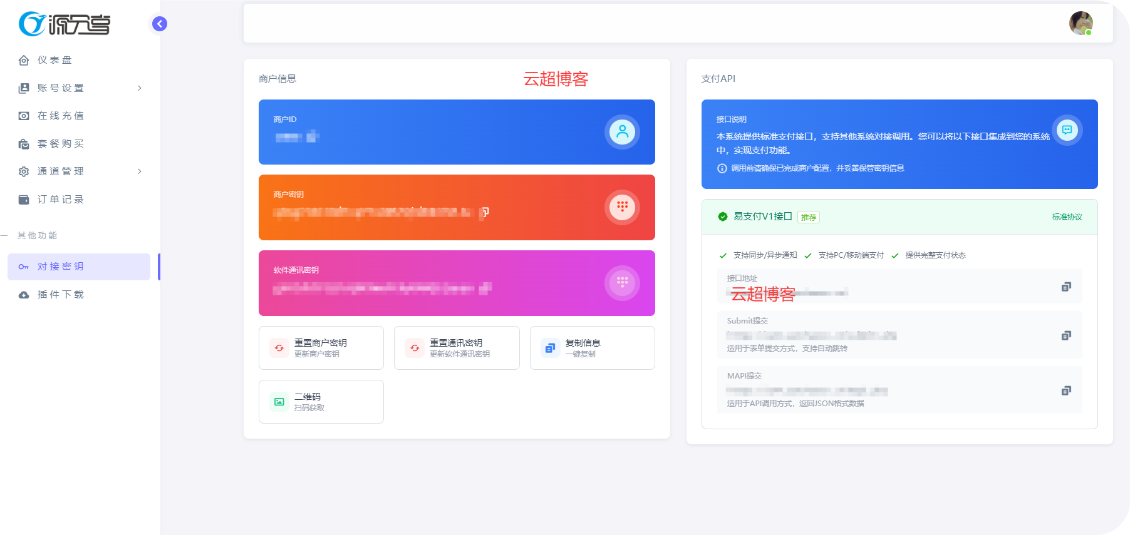Click the refresh icon in 重置商户密钥
1130x535 pixels.
(x=279, y=348)
